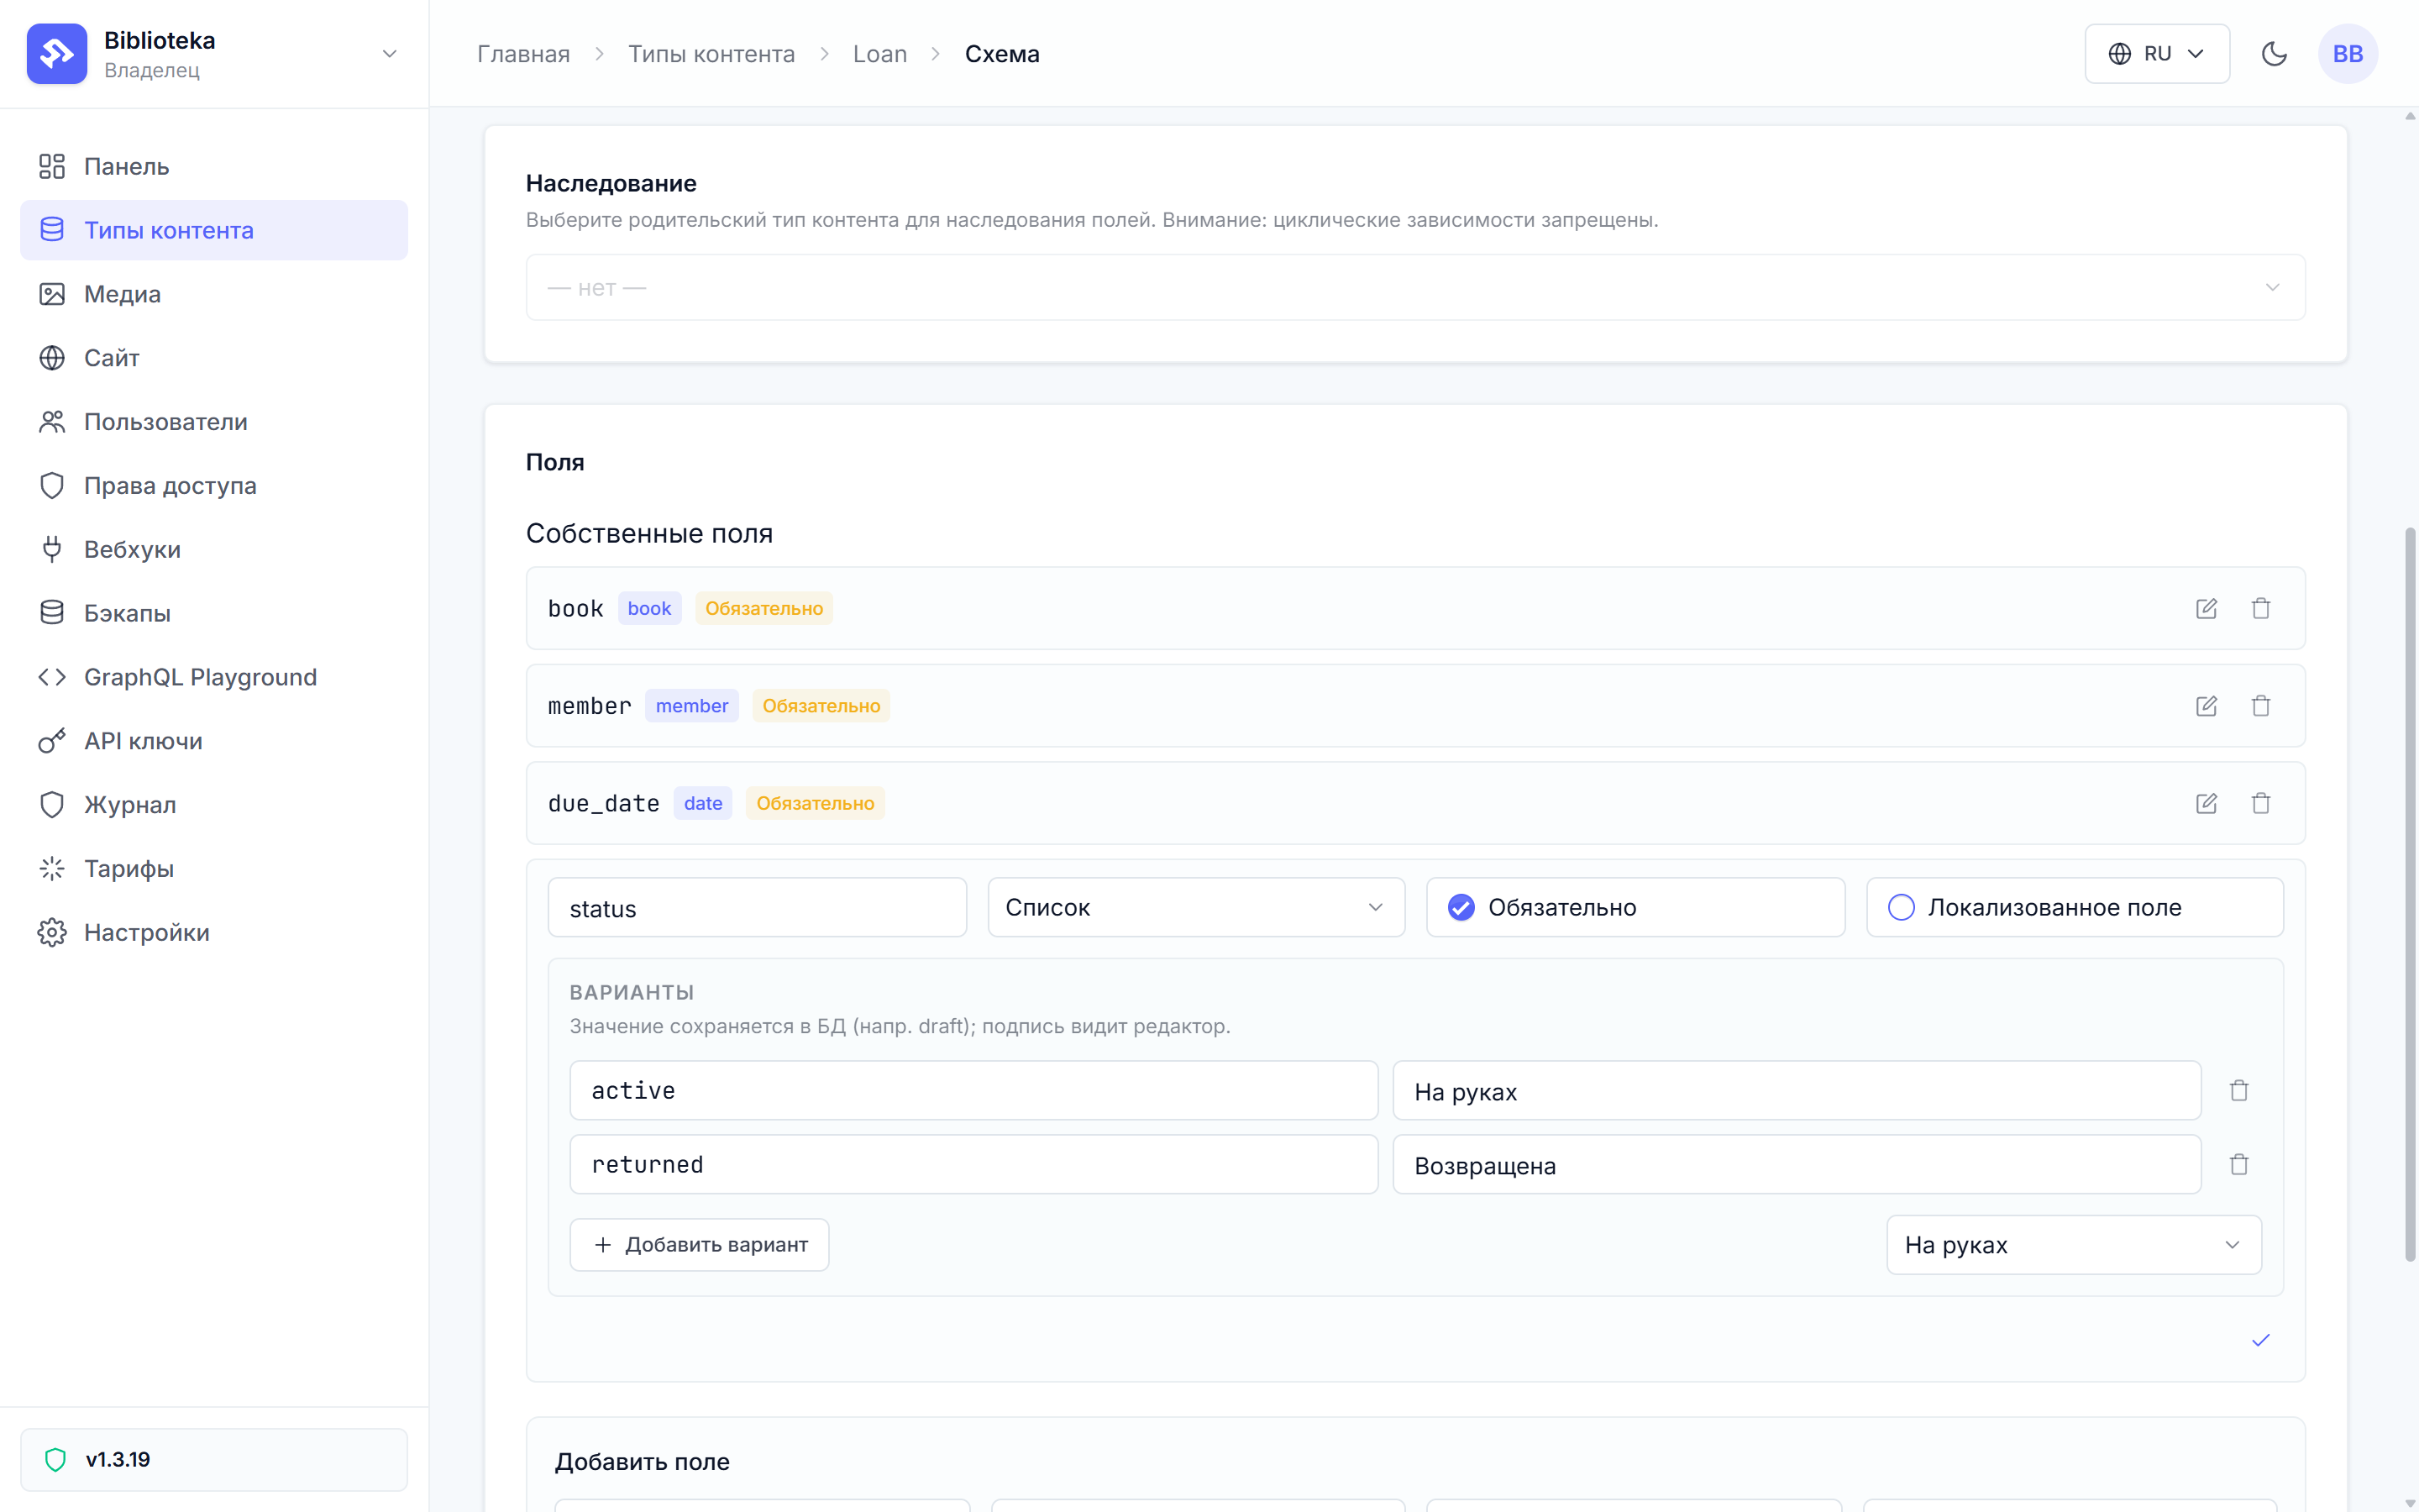Open the Наследование parent type dropdown
The width and height of the screenshot is (2419, 1512).
click(x=1415, y=287)
